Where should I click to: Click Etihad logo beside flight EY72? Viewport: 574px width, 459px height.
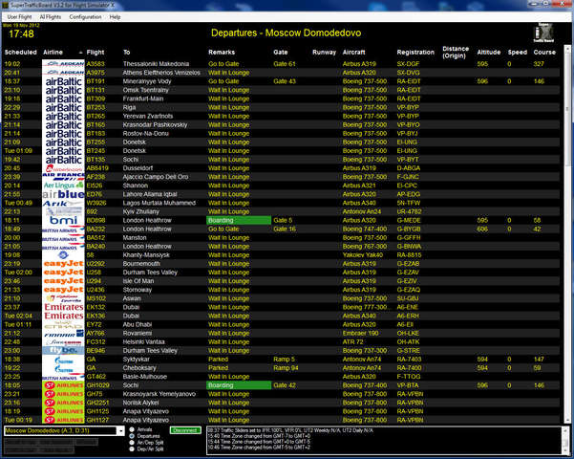click(63, 324)
